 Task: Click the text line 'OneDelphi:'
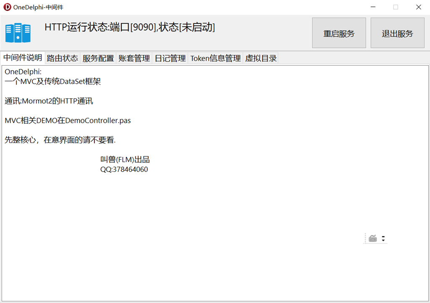(23, 71)
